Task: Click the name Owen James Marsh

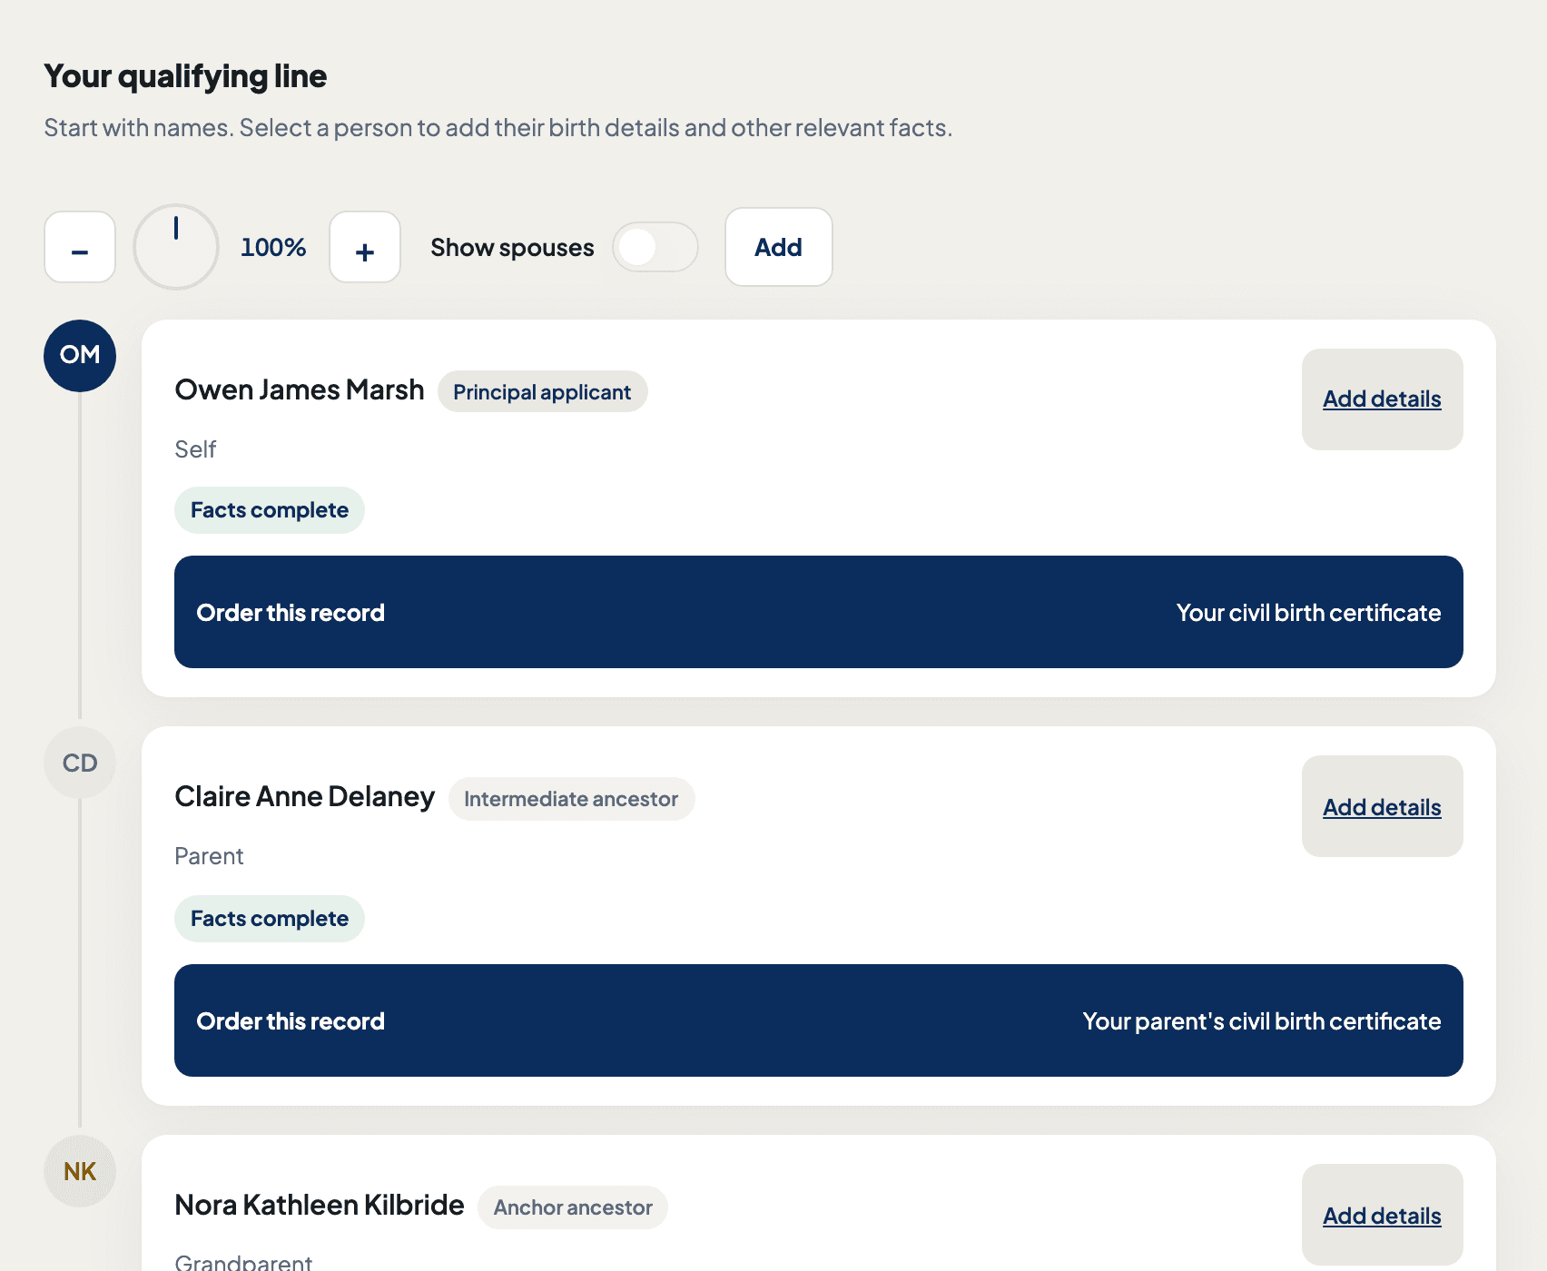Action: click(300, 389)
